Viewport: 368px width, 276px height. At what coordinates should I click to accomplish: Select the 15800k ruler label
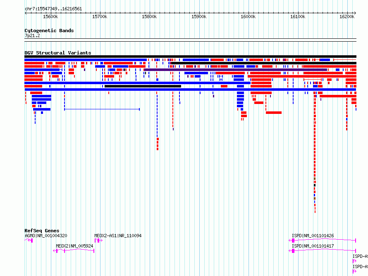point(149,17)
